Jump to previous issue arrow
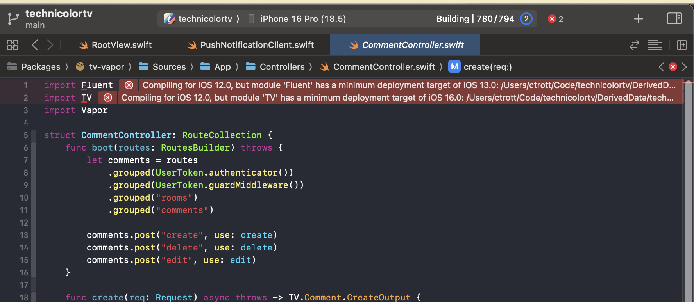The width and height of the screenshot is (694, 302). (x=661, y=67)
